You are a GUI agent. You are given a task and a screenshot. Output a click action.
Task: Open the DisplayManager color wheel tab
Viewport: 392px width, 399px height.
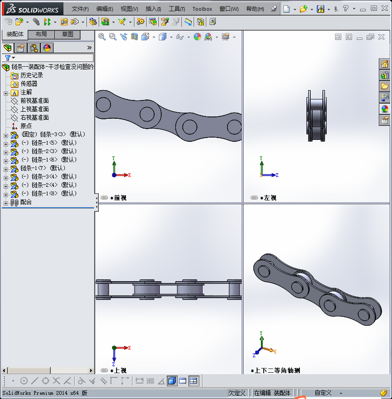47,48
